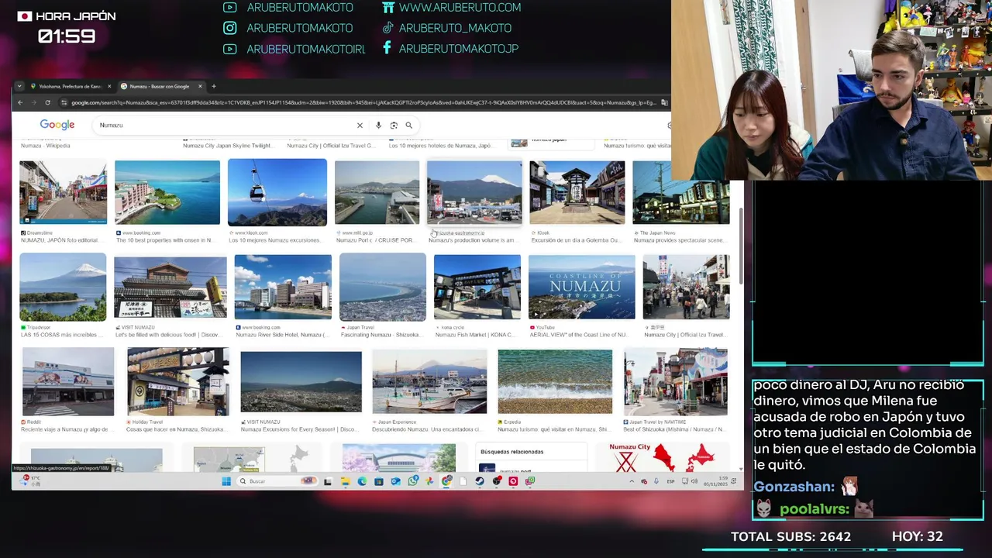Close the Numazu search tab
992x558 pixels.
200,86
